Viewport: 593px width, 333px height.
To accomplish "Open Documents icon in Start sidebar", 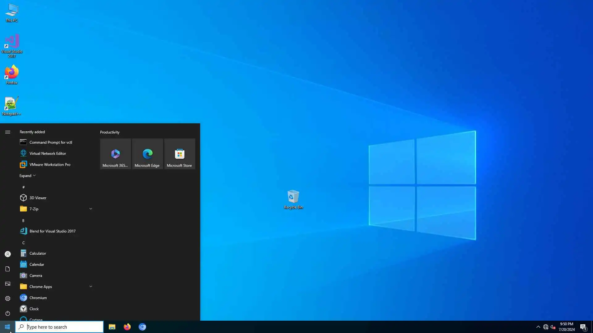I will click(8, 269).
